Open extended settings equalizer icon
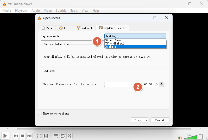The height and width of the screenshot is (140, 208). pos(46,136)
